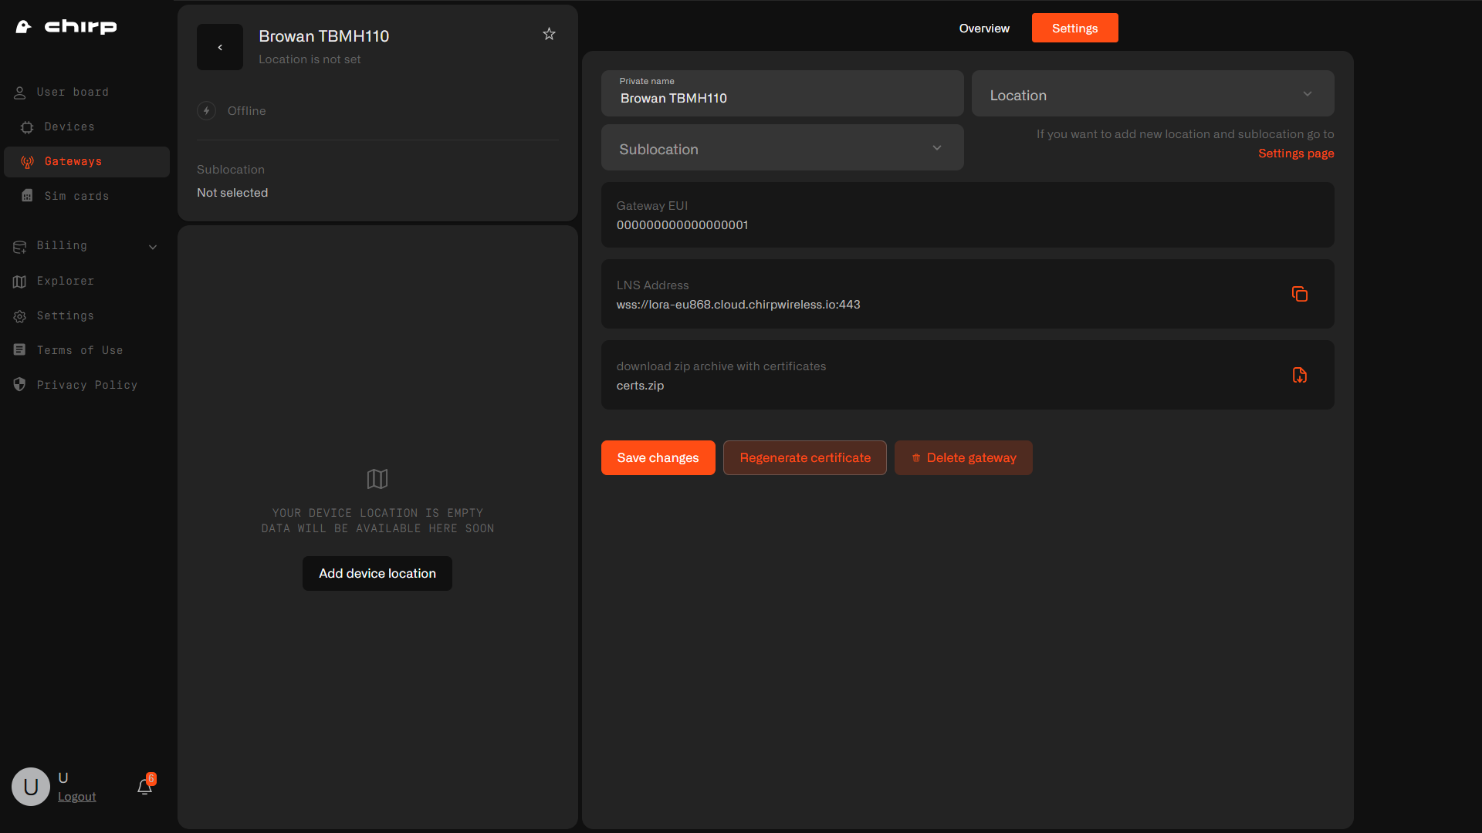Click the Logout link
1482x833 pixels.
click(x=77, y=797)
